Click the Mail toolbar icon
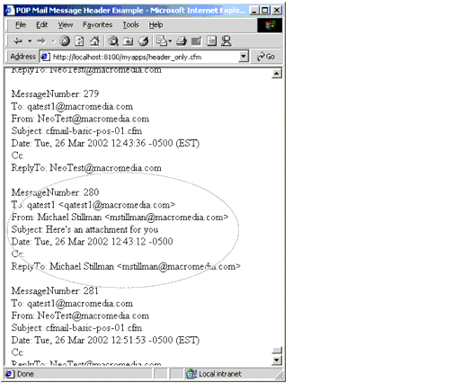Viewport: 462px width, 383px height. coord(162,41)
